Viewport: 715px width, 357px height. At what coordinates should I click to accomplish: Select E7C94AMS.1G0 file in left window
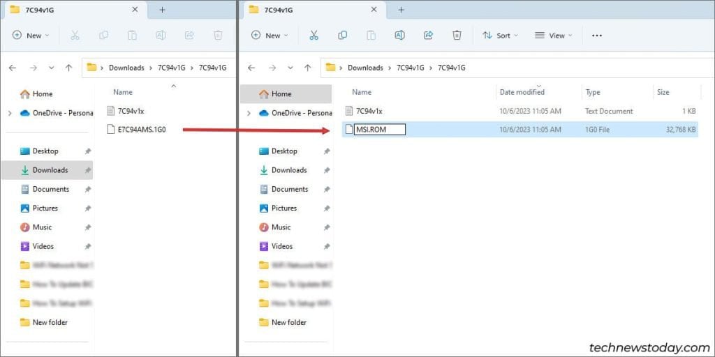(x=142, y=129)
